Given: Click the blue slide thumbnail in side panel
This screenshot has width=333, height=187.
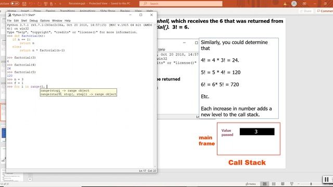Looking at the screenshot, I should (4, 133).
